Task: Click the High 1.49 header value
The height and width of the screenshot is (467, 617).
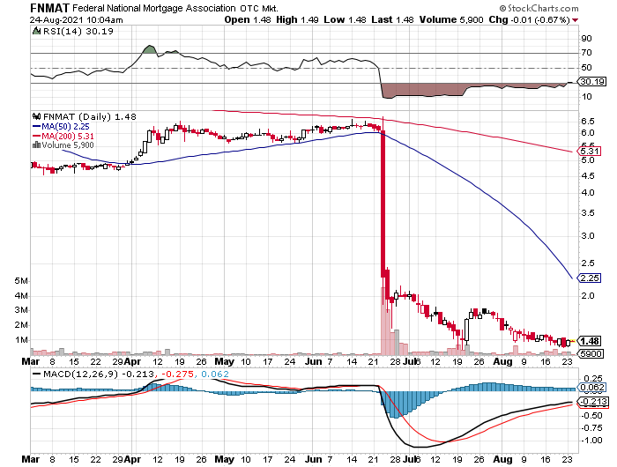Action: [297, 19]
